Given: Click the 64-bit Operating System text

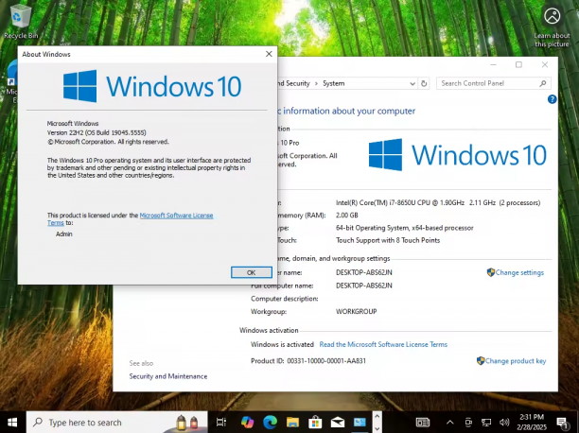Looking at the screenshot, I should coord(404,228).
